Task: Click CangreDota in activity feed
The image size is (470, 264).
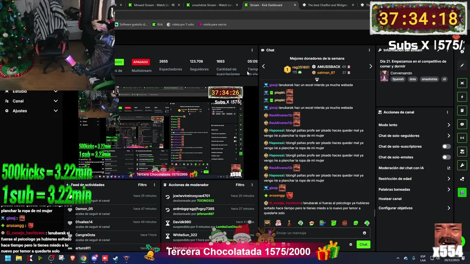Action: click(85, 235)
